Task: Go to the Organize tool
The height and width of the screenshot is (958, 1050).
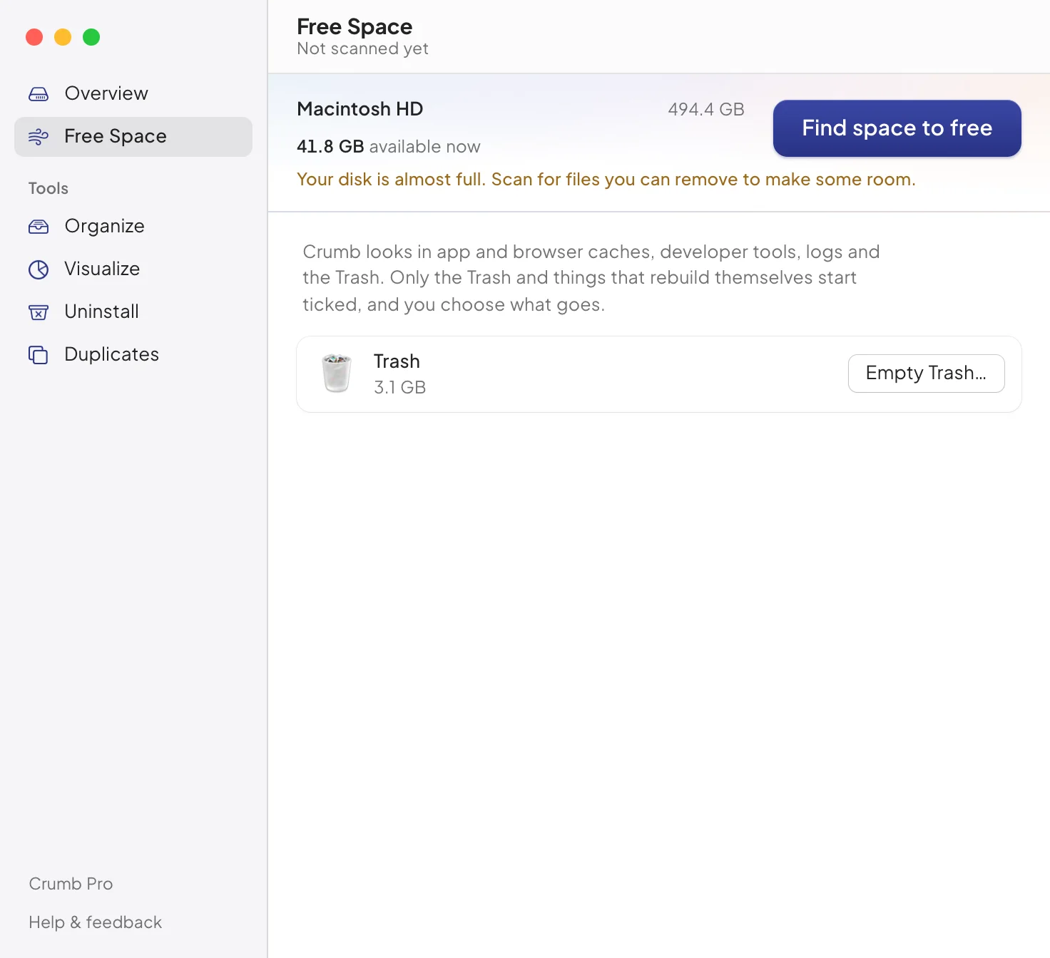Action: point(133,226)
